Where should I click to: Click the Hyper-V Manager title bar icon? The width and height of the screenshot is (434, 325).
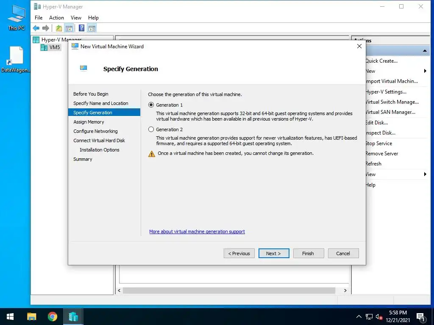[x=37, y=6]
